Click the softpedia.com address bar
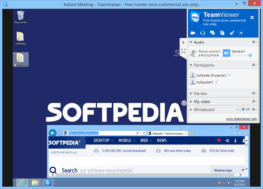 click(99, 133)
